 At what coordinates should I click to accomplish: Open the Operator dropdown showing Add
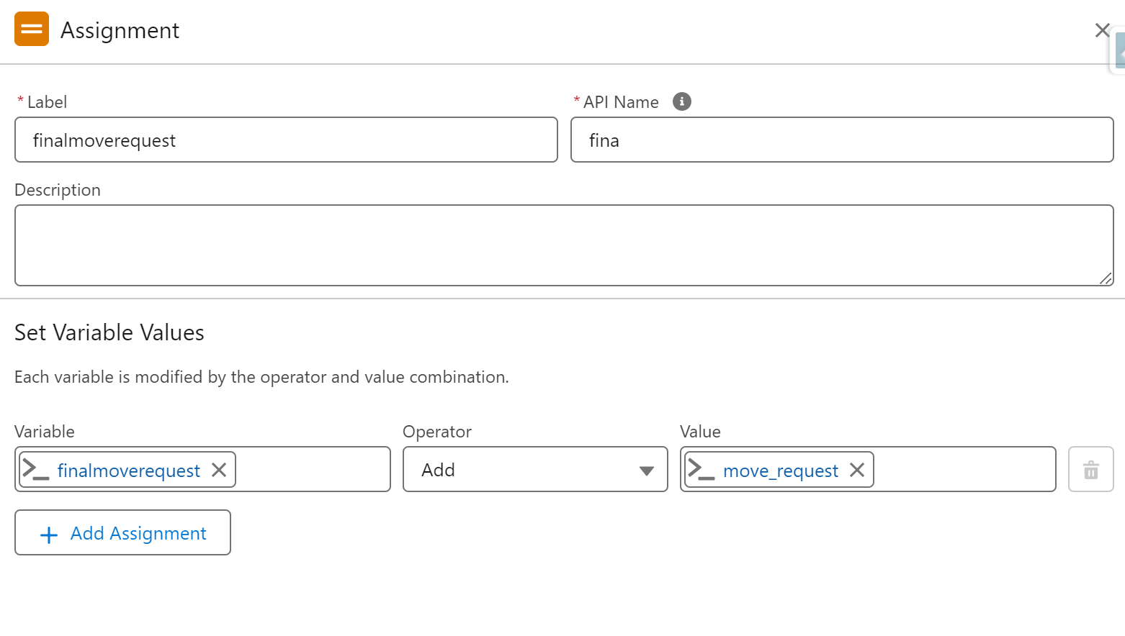tap(535, 469)
